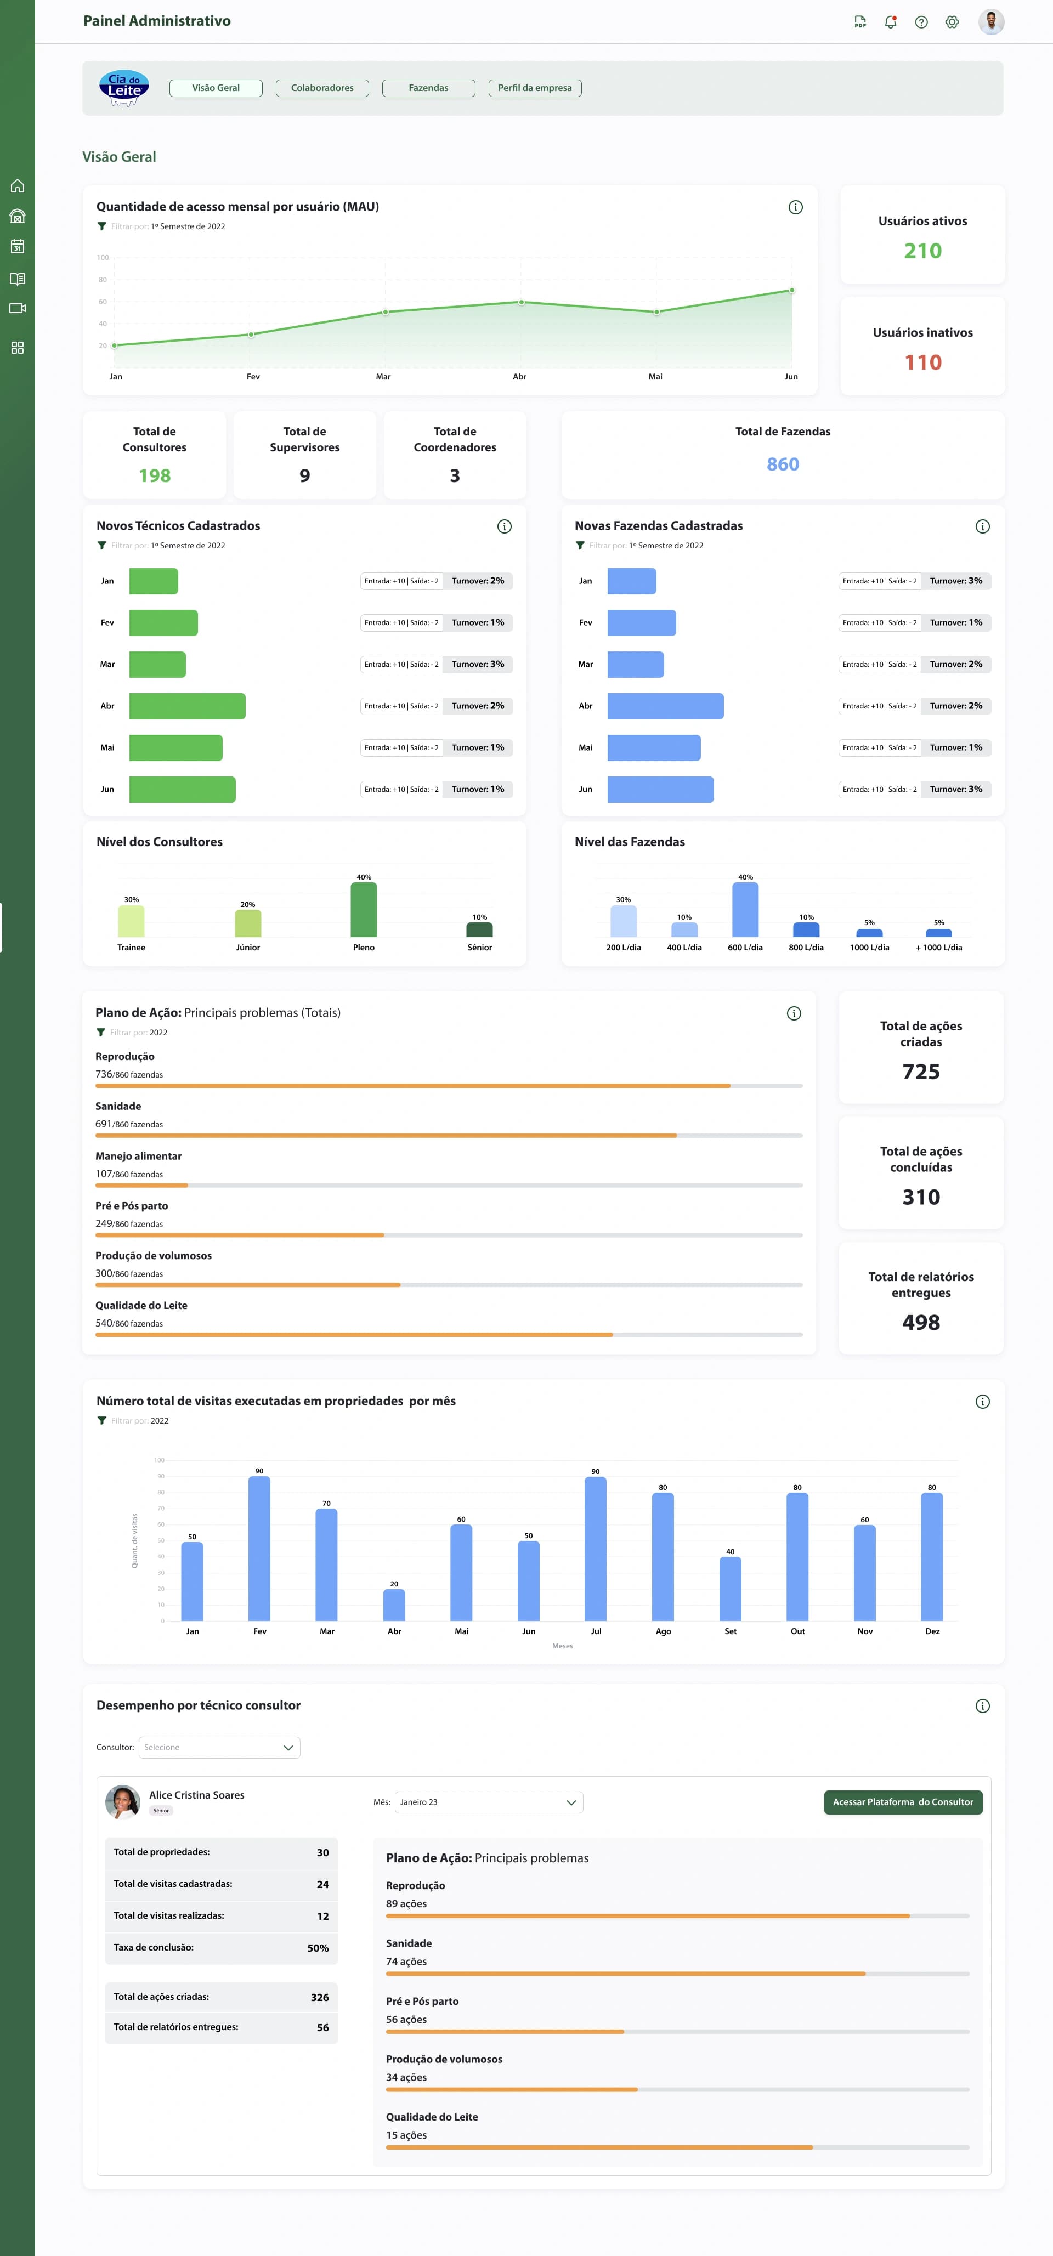The height and width of the screenshot is (2256, 1053).
Task: Change visits chart filter year 2022
Action: coord(160,1420)
